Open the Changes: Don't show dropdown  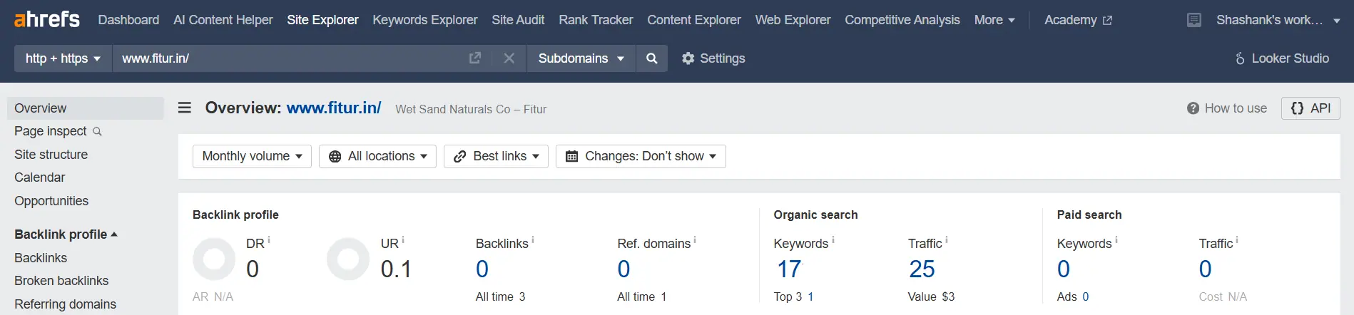641,156
